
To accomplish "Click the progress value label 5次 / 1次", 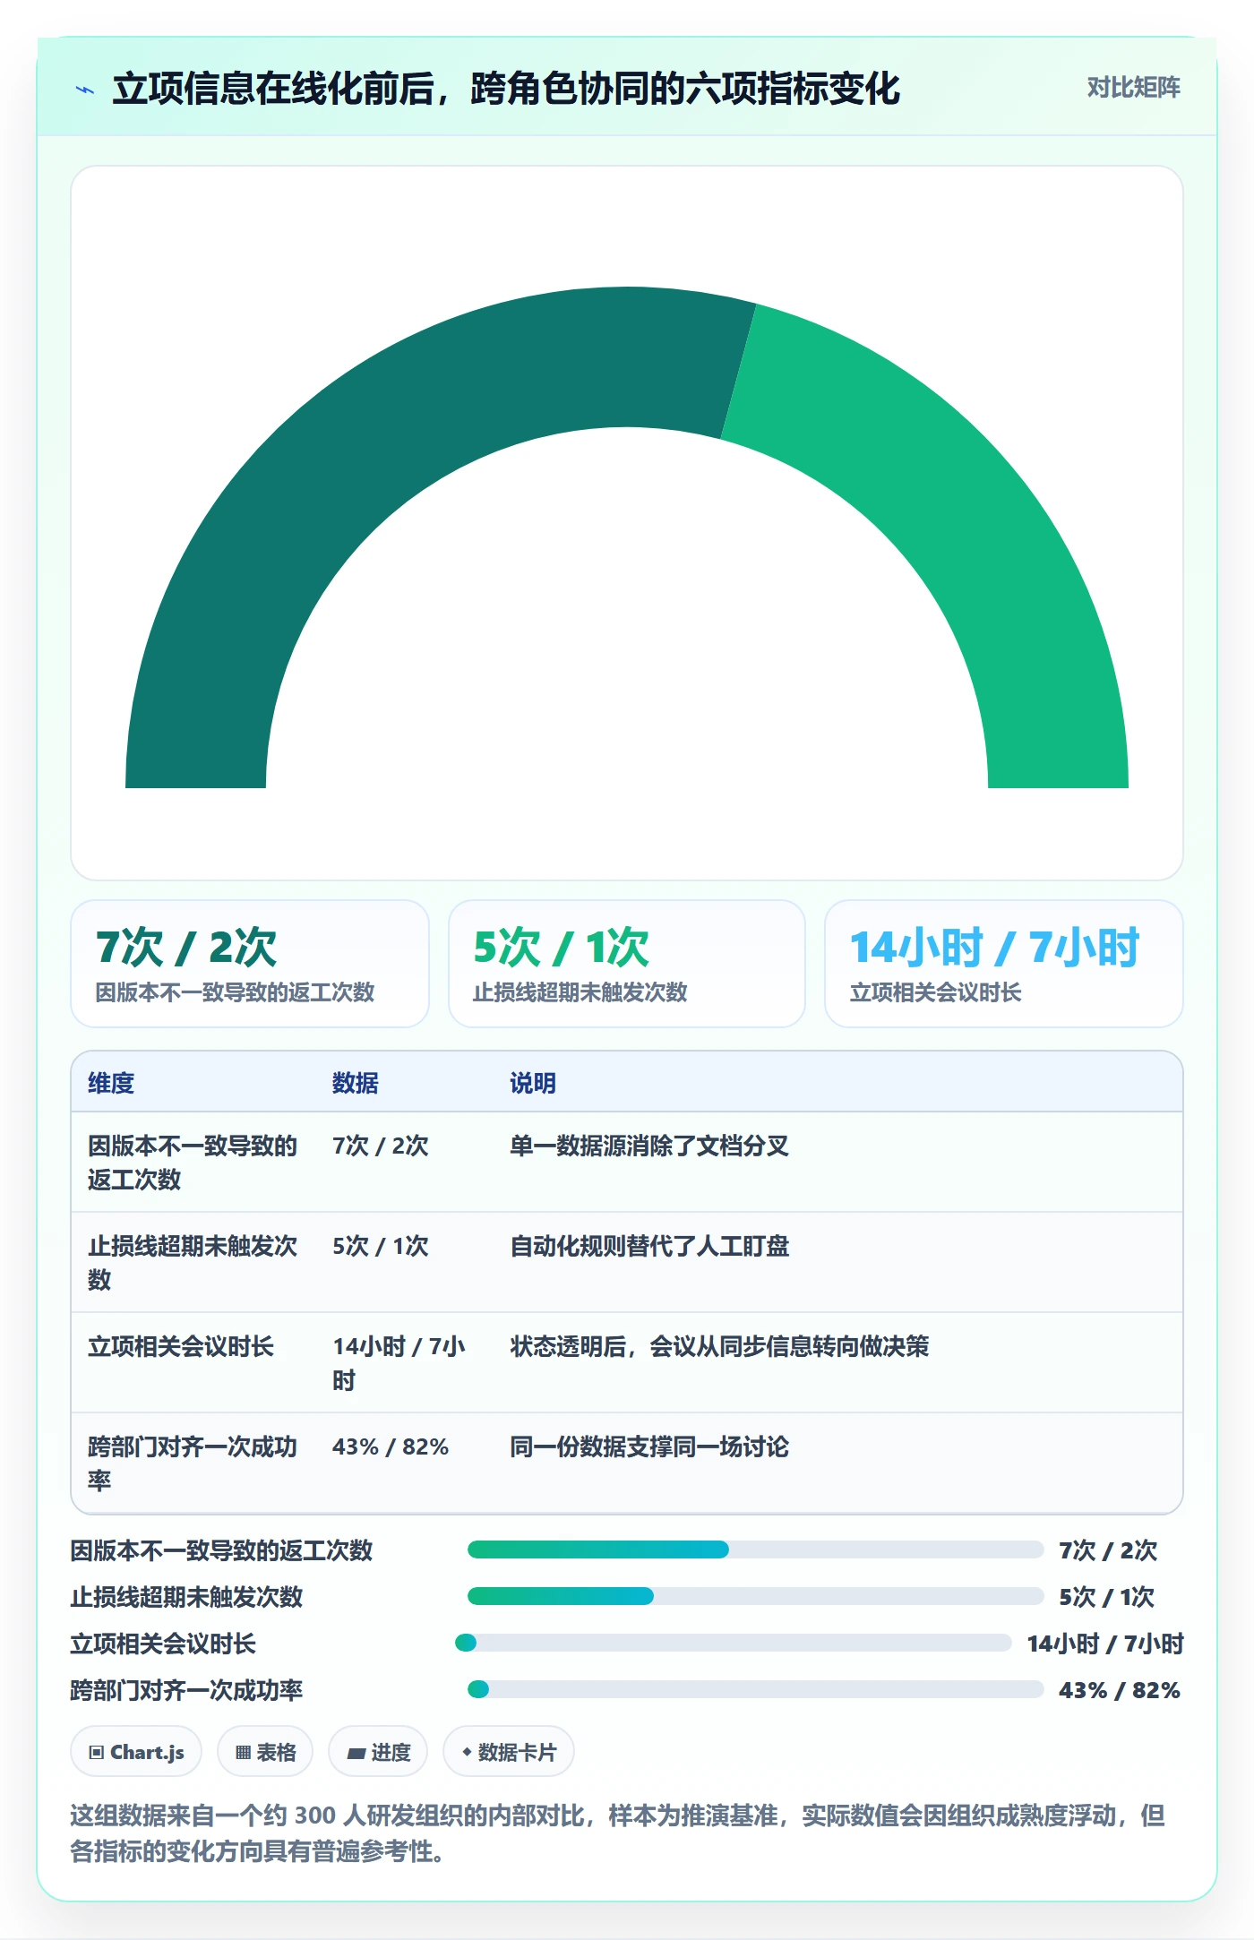I will (x=1107, y=1596).
